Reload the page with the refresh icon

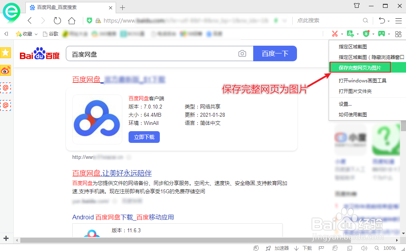pos(57,20)
